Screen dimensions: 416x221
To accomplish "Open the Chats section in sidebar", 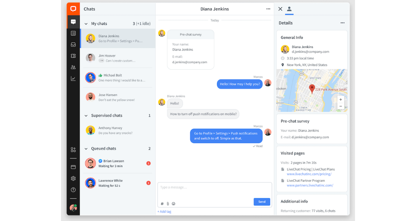I will click(73, 22).
